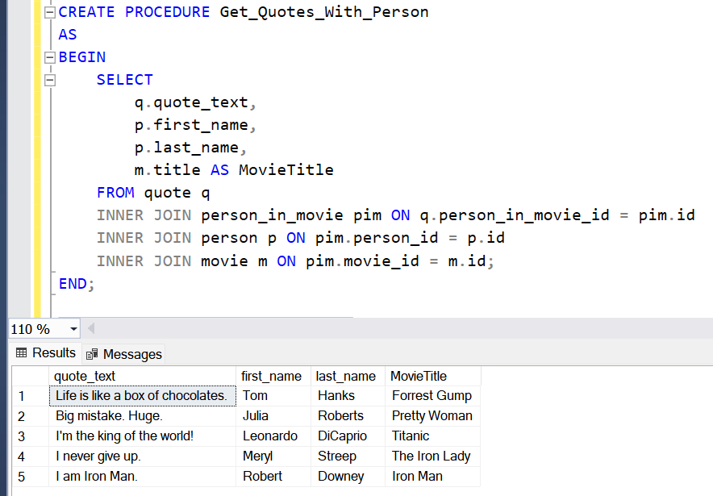The width and height of the screenshot is (713, 496).
Task: Switch to the Results tab
Action: (45, 352)
